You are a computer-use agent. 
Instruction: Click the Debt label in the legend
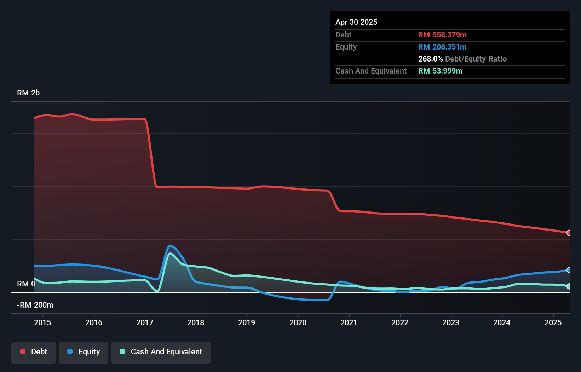click(x=39, y=352)
